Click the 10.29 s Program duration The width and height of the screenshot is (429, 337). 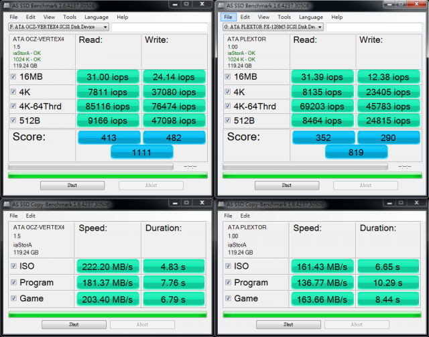[388, 283]
